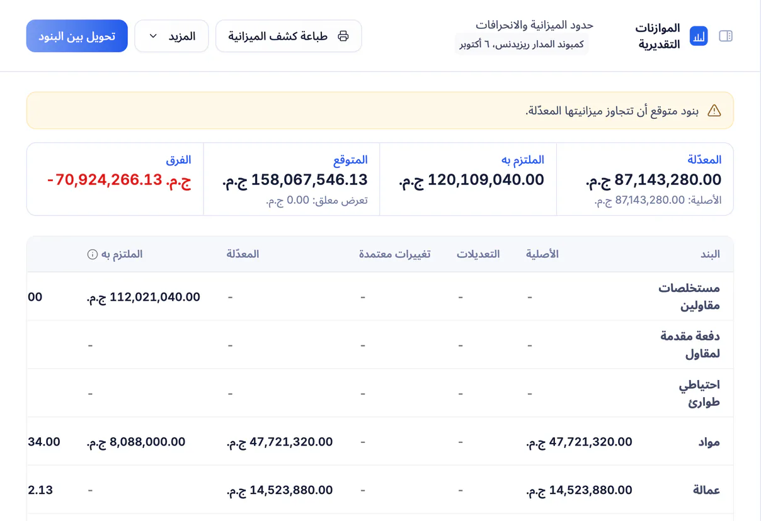The width and height of the screenshot is (761, 521).
Task: Select the احتياطي طوارئ row
Action: (x=380, y=393)
